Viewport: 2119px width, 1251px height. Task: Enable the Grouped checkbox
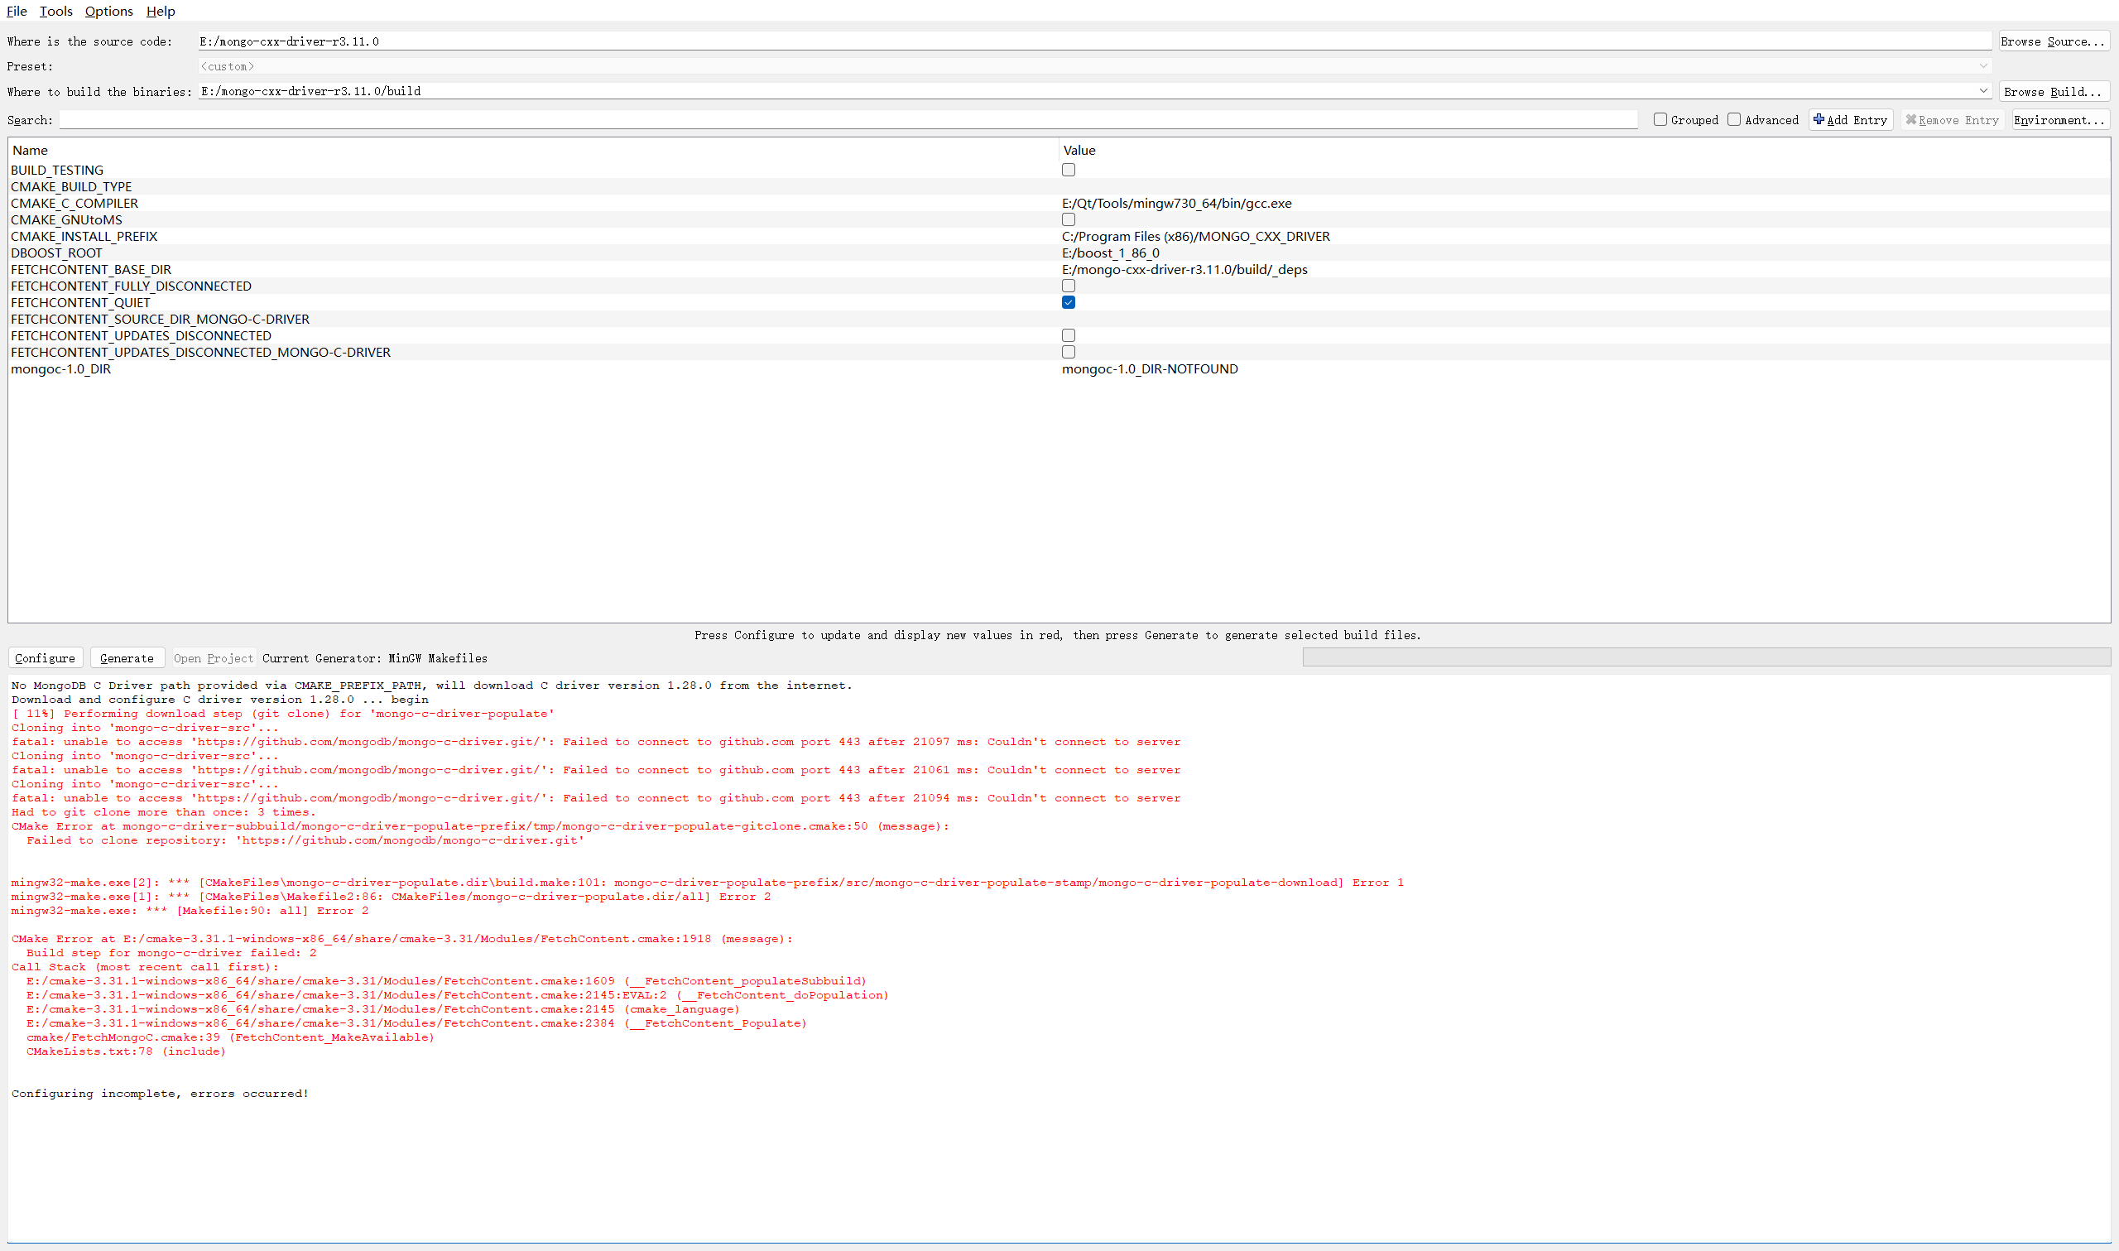(x=1660, y=120)
